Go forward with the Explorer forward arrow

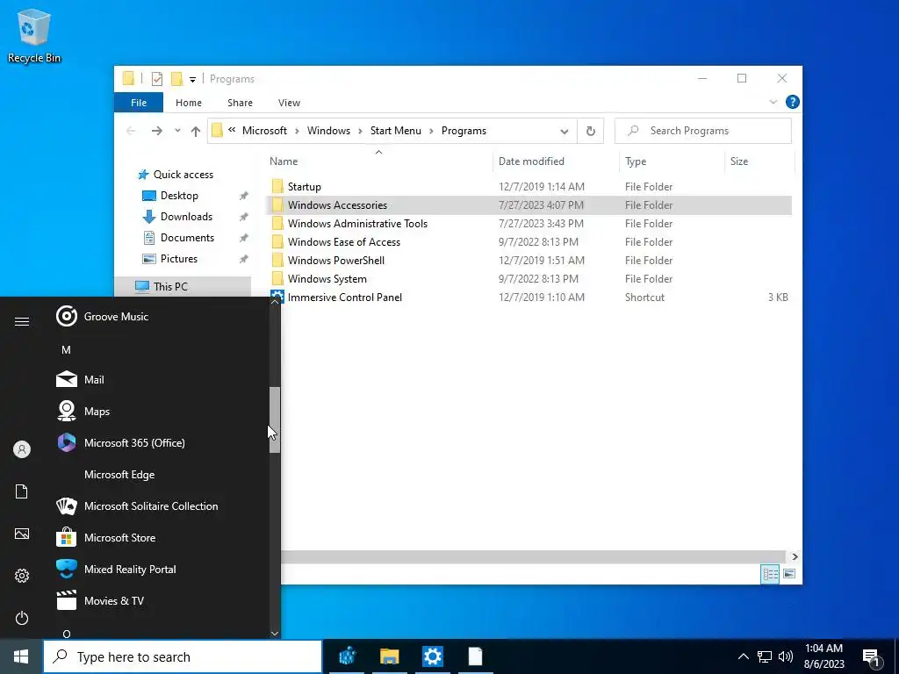coord(156,131)
